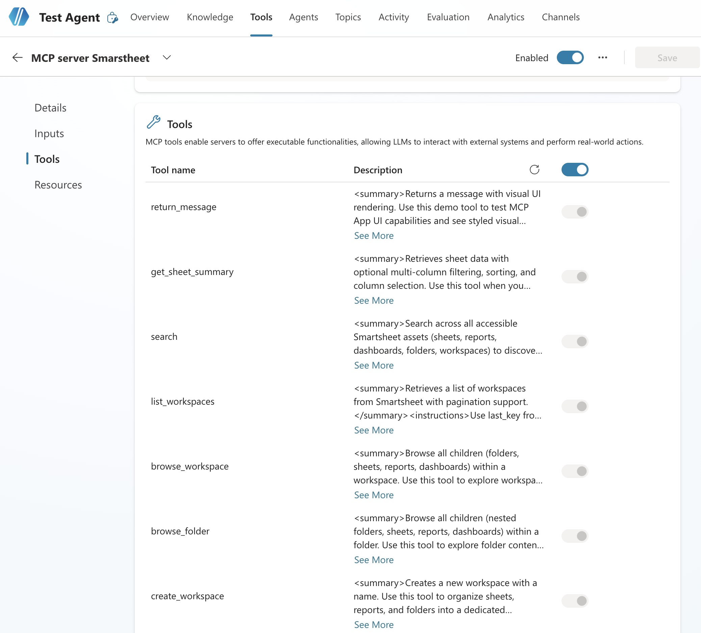Viewport: 701px width, 633px height.
Task: Click the create_workspace tool name
Action: tap(187, 596)
